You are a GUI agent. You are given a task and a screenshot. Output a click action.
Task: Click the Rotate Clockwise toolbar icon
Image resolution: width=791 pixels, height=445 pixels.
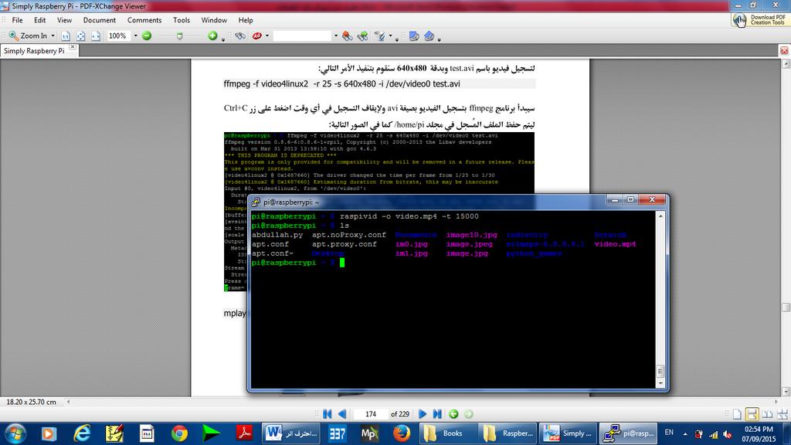point(429,36)
